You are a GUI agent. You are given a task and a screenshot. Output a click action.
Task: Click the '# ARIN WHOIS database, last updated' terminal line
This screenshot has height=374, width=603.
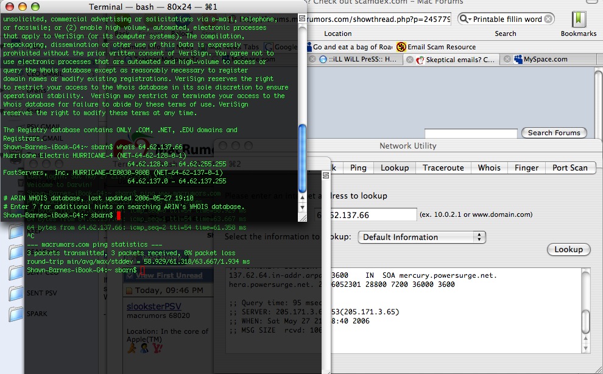tap(99, 198)
